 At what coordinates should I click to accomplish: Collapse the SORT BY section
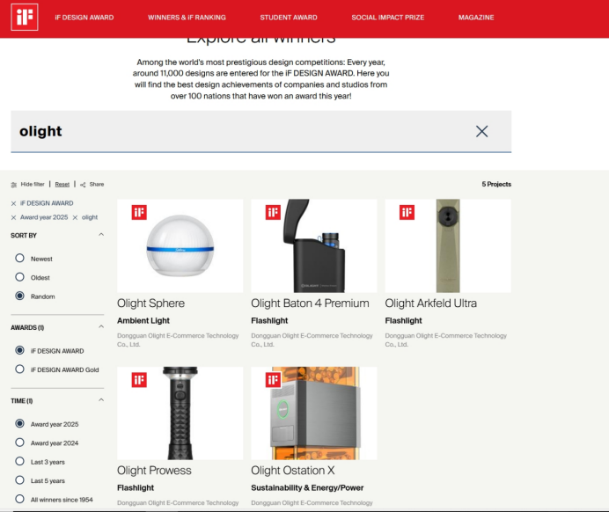click(x=101, y=235)
